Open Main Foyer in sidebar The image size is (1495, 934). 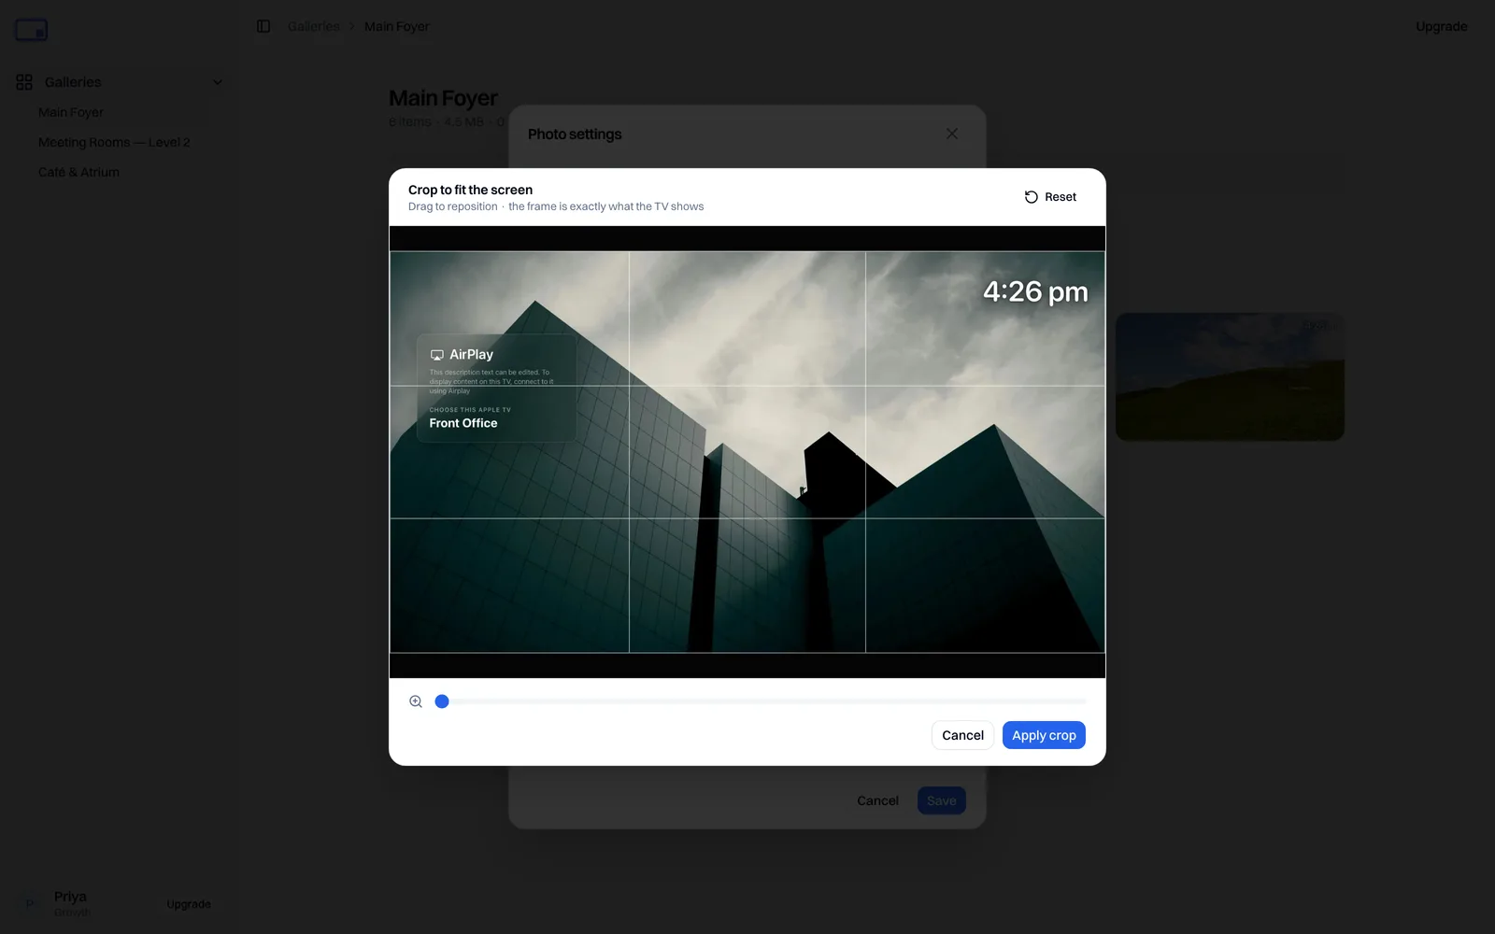click(71, 112)
